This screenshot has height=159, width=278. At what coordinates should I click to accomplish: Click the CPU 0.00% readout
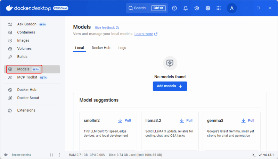(97, 155)
